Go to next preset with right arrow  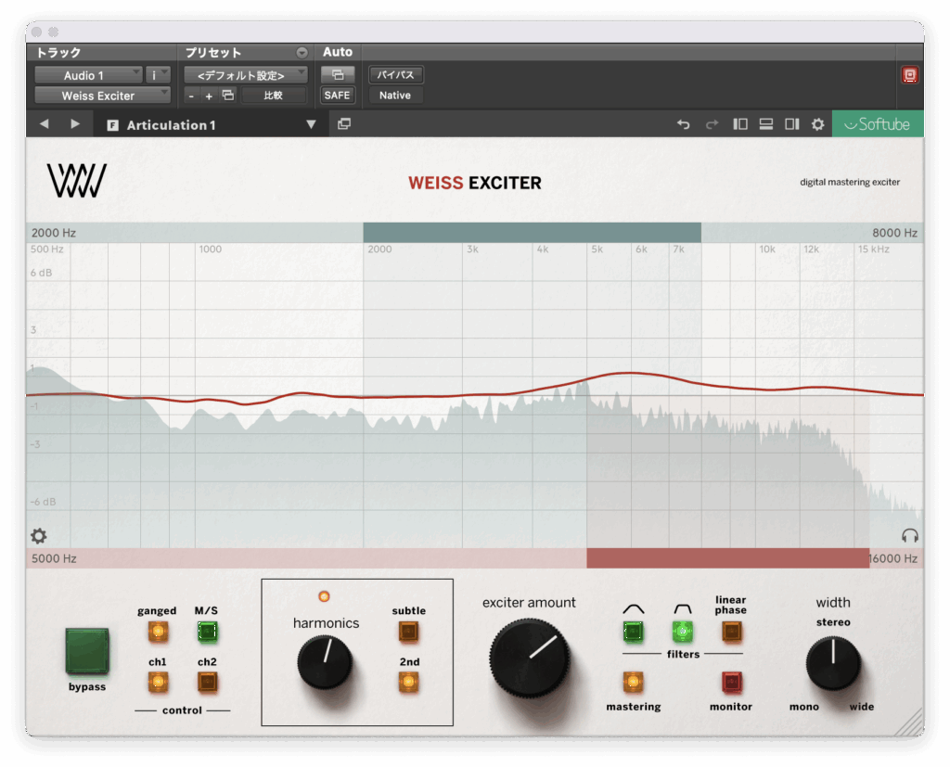[75, 124]
